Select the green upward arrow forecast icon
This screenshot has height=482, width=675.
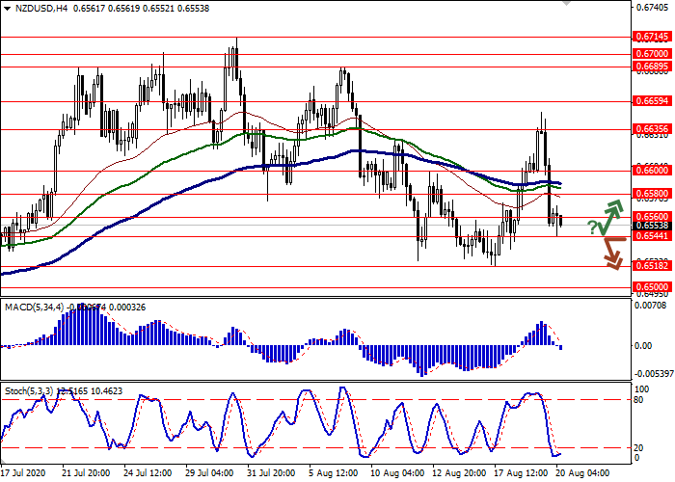click(611, 217)
